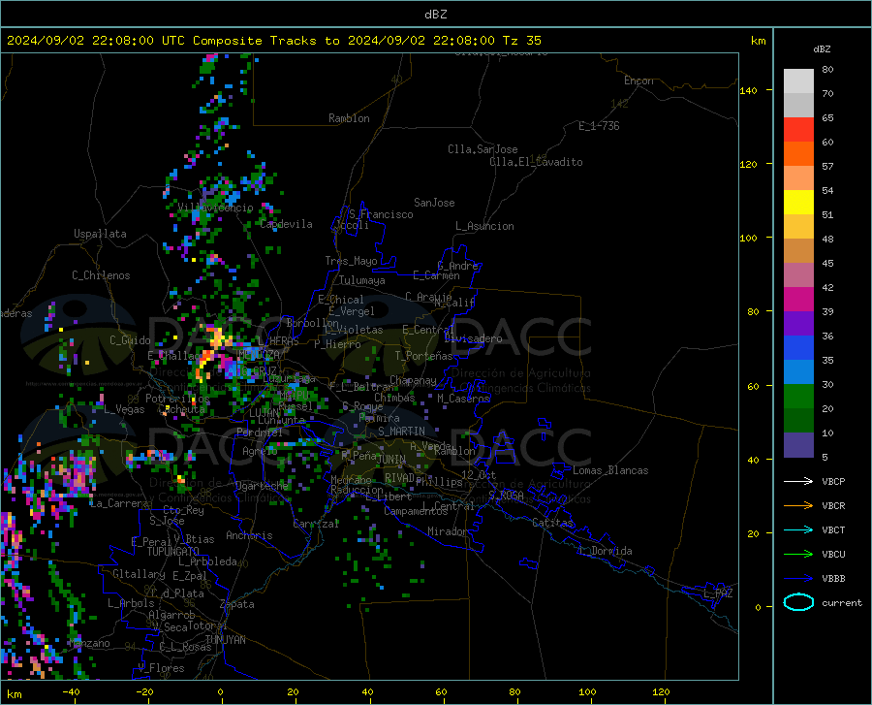The width and height of the screenshot is (872, 705).
Task: Click the 'Gltallary' place label
Action: coord(139,574)
